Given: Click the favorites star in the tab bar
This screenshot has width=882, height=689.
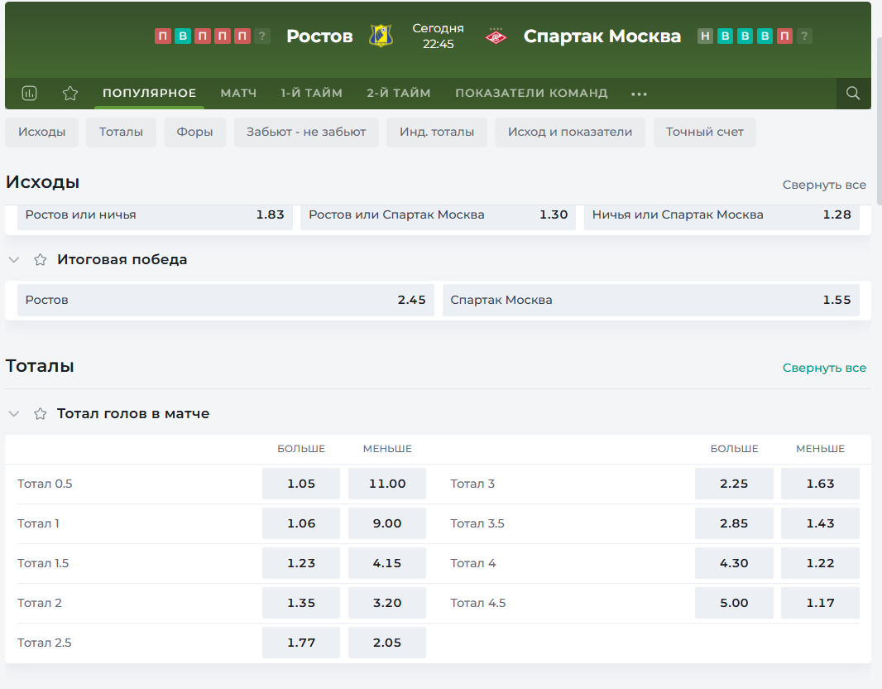Looking at the screenshot, I should (70, 93).
